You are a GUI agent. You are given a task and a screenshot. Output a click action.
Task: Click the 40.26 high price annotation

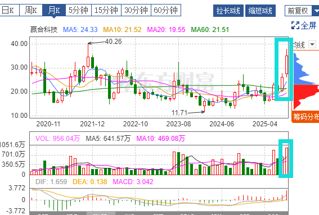(x=113, y=42)
